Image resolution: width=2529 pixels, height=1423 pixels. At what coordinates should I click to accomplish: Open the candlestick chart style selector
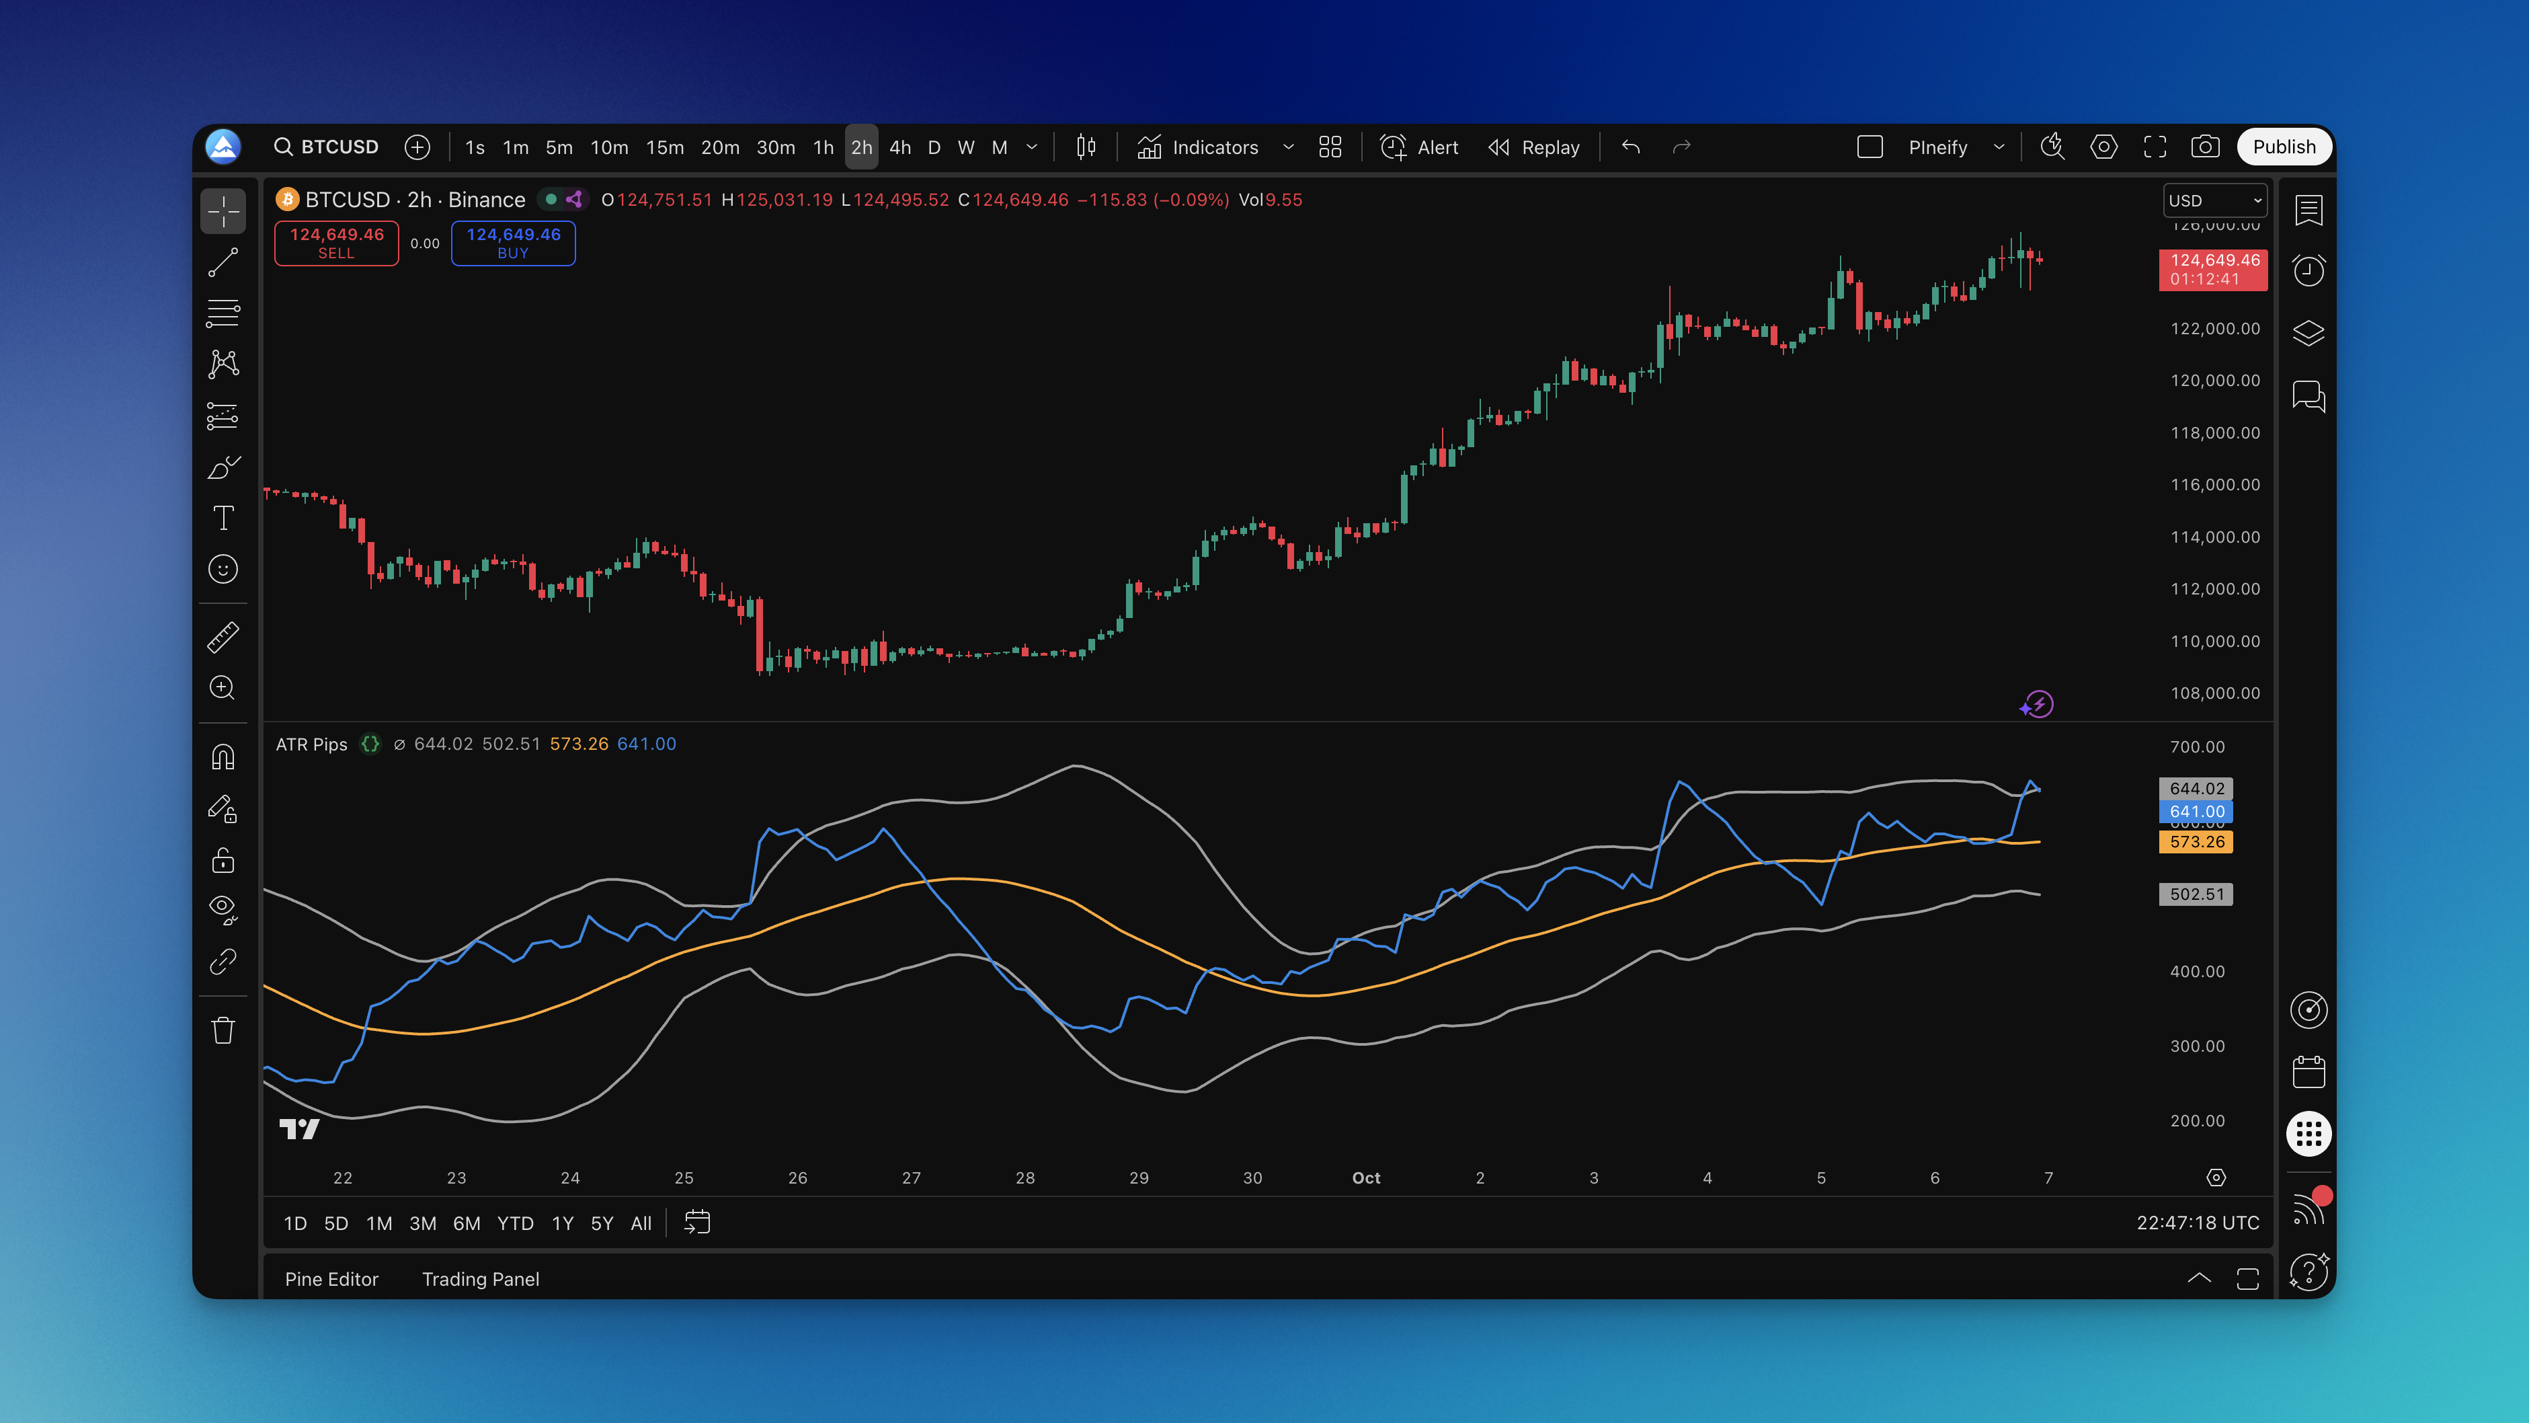(1085, 147)
